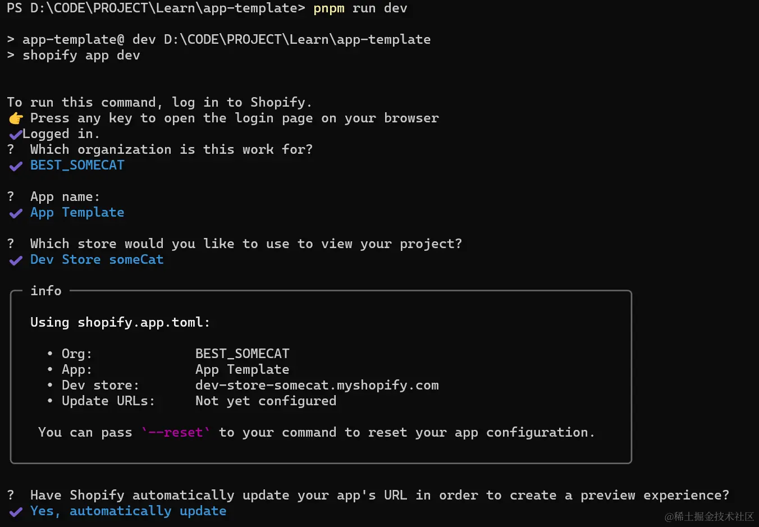Click the 'App name:' prompt

tap(65, 197)
